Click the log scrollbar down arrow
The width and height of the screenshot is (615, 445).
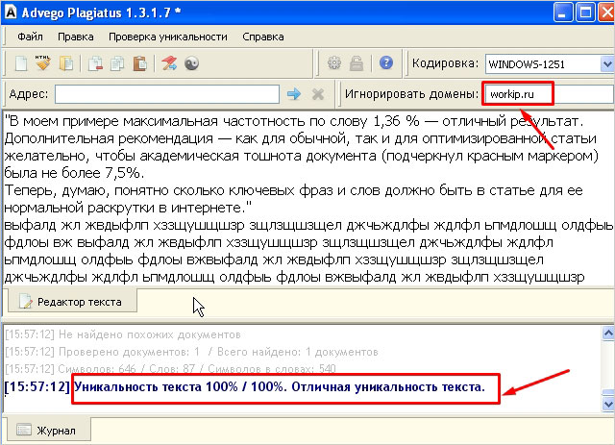[x=608, y=405]
